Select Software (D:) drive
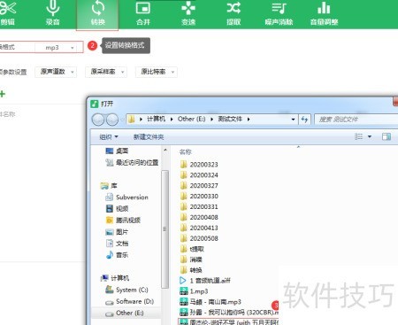Screen dimensions: 398x325 (x=130, y=301)
